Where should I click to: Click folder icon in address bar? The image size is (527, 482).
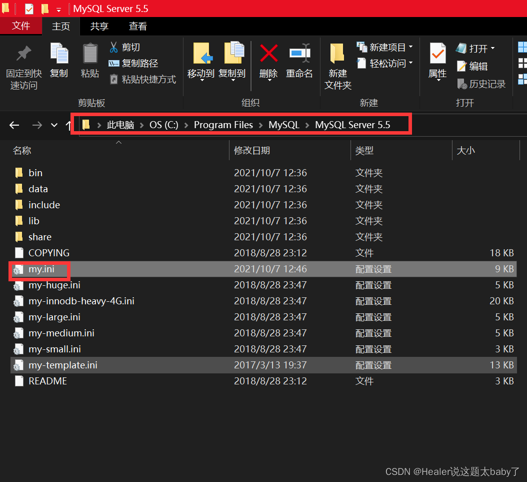pyautogui.click(x=86, y=125)
